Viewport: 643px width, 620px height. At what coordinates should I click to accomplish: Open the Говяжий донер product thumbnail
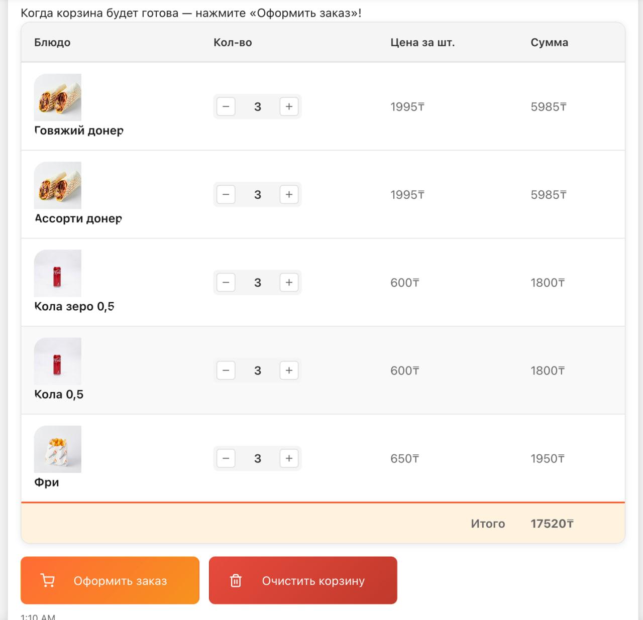pos(58,97)
